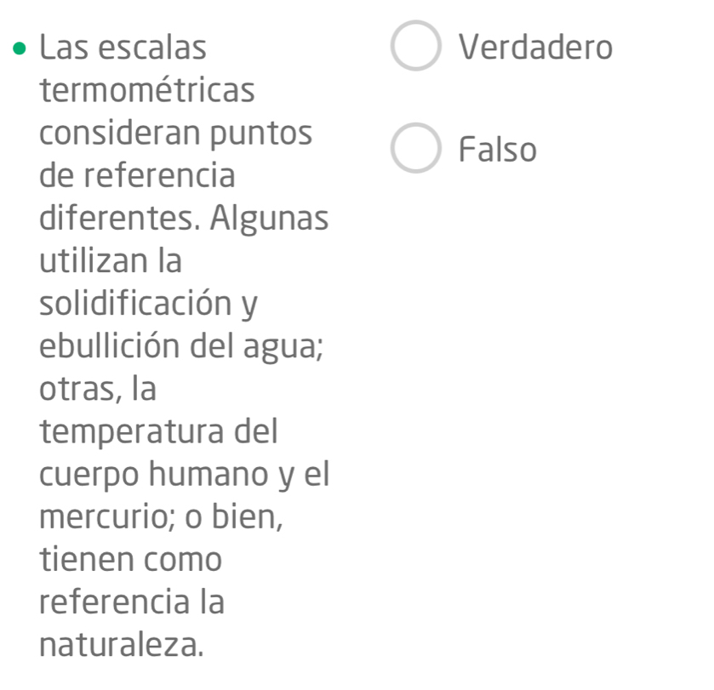714x690 pixels.
Task: Click the text 'de referencia'
Action: (x=138, y=176)
